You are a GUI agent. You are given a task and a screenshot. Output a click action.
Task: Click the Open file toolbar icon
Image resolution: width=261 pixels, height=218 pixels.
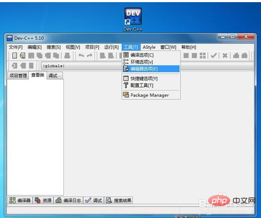(x=22, y=56)
